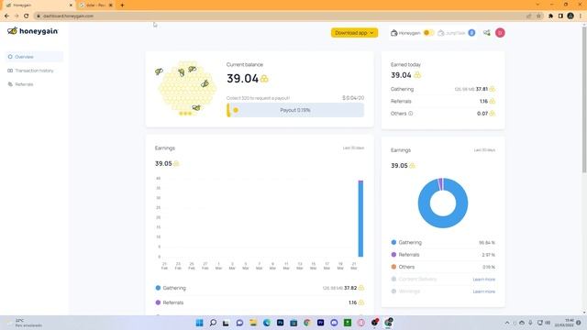Open Windows taskbar search
The image size is (587, 330).
click(x=213, y=323)
